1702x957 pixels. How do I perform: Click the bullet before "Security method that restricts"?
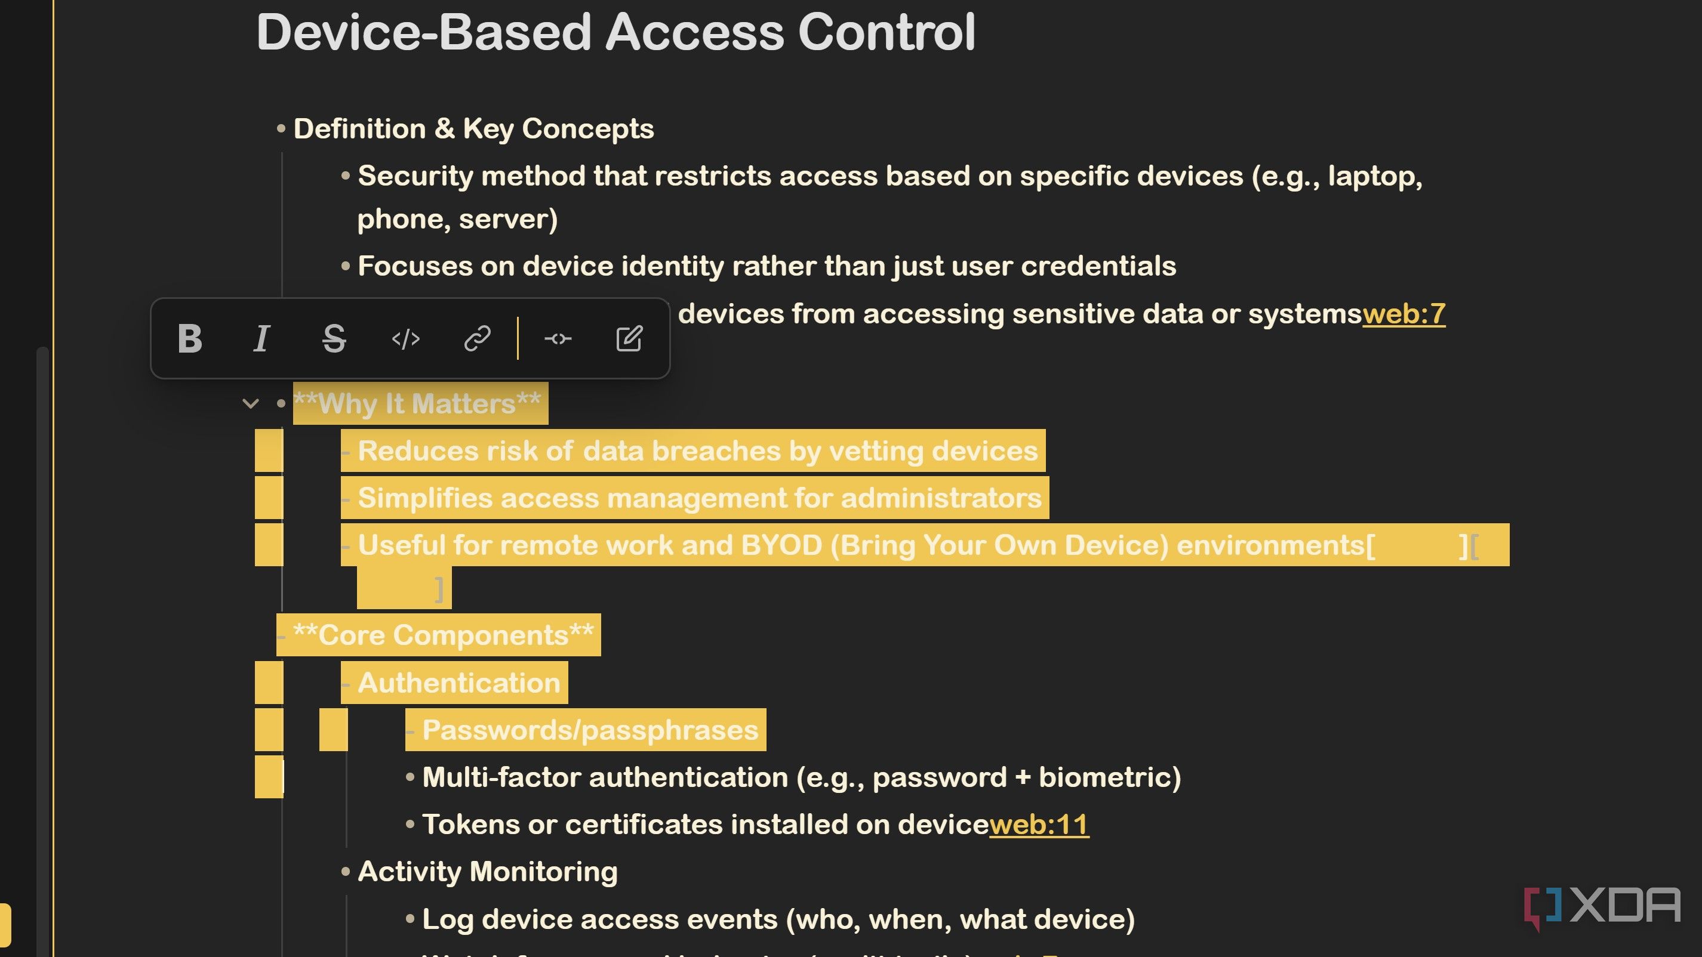346,177
